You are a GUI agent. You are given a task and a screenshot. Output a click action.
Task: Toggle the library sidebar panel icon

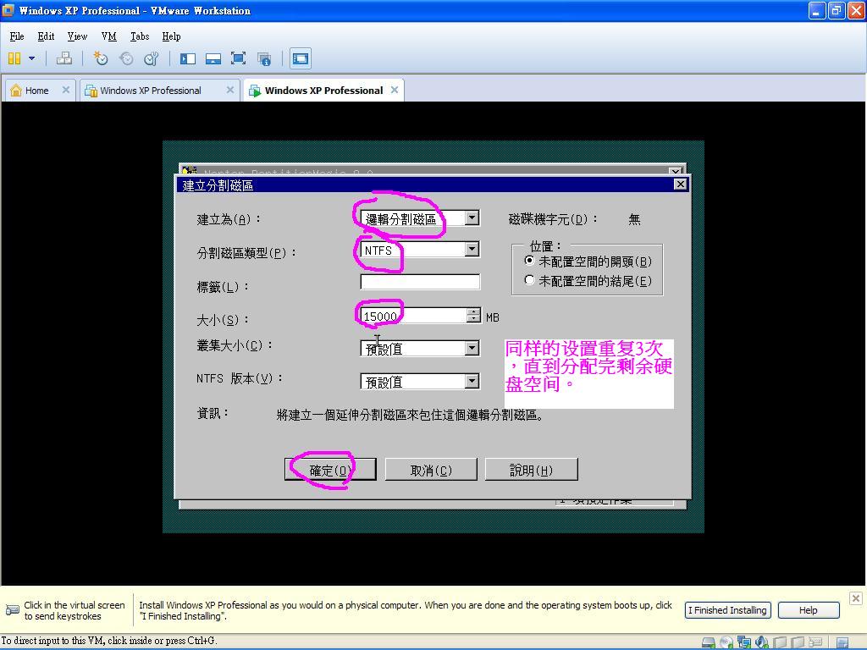coord(188,58)
